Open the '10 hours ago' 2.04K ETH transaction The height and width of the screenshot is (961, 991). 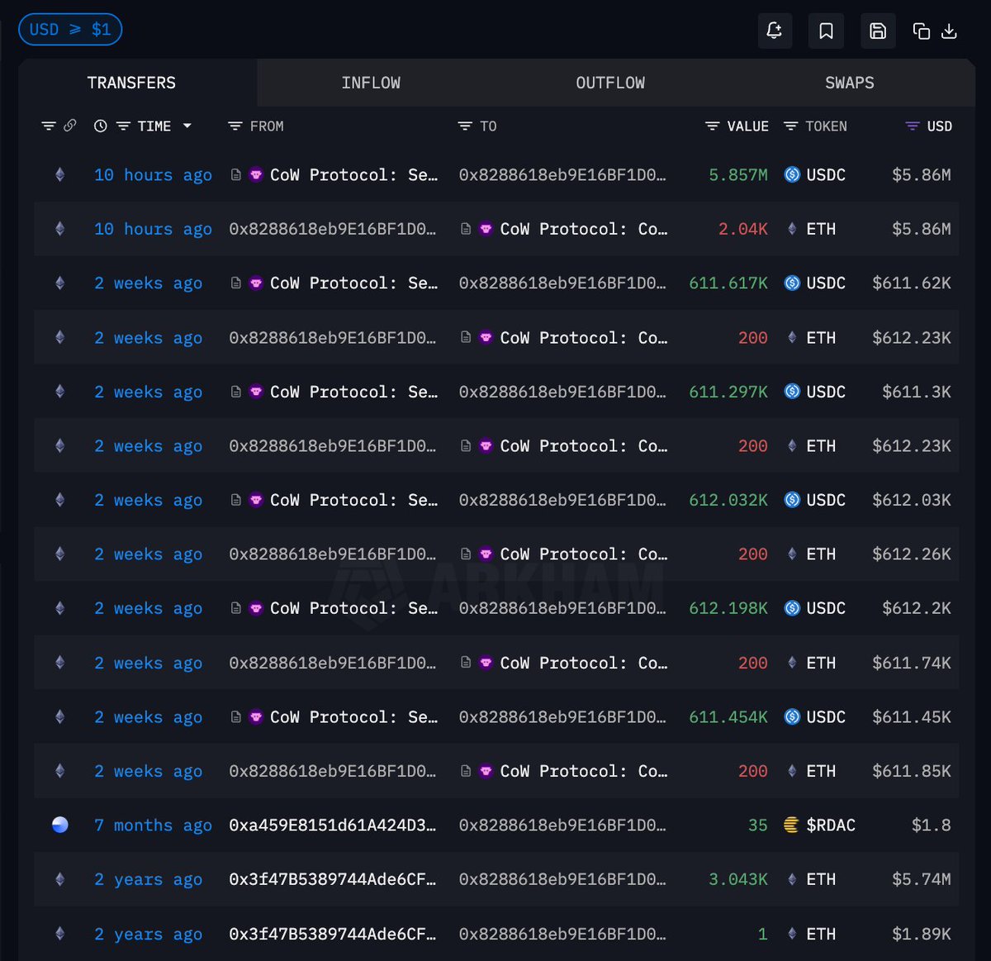(153, 229)
